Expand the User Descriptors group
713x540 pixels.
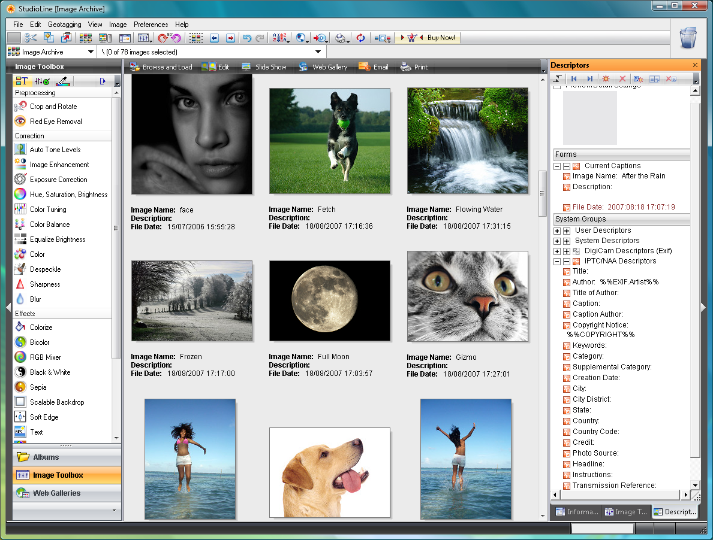[557, 230]
